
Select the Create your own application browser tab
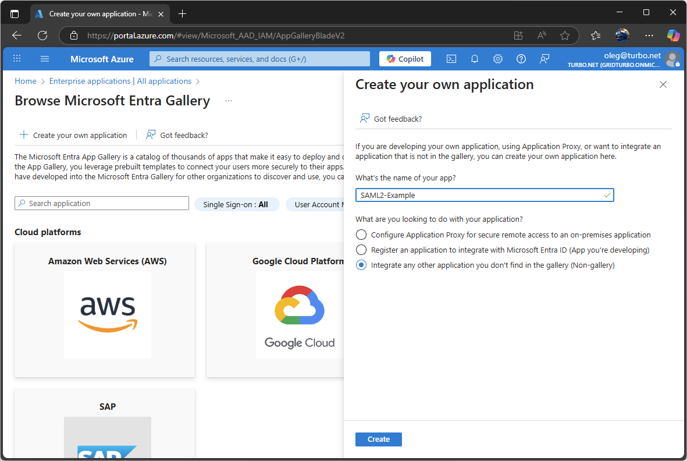point(99,13)
